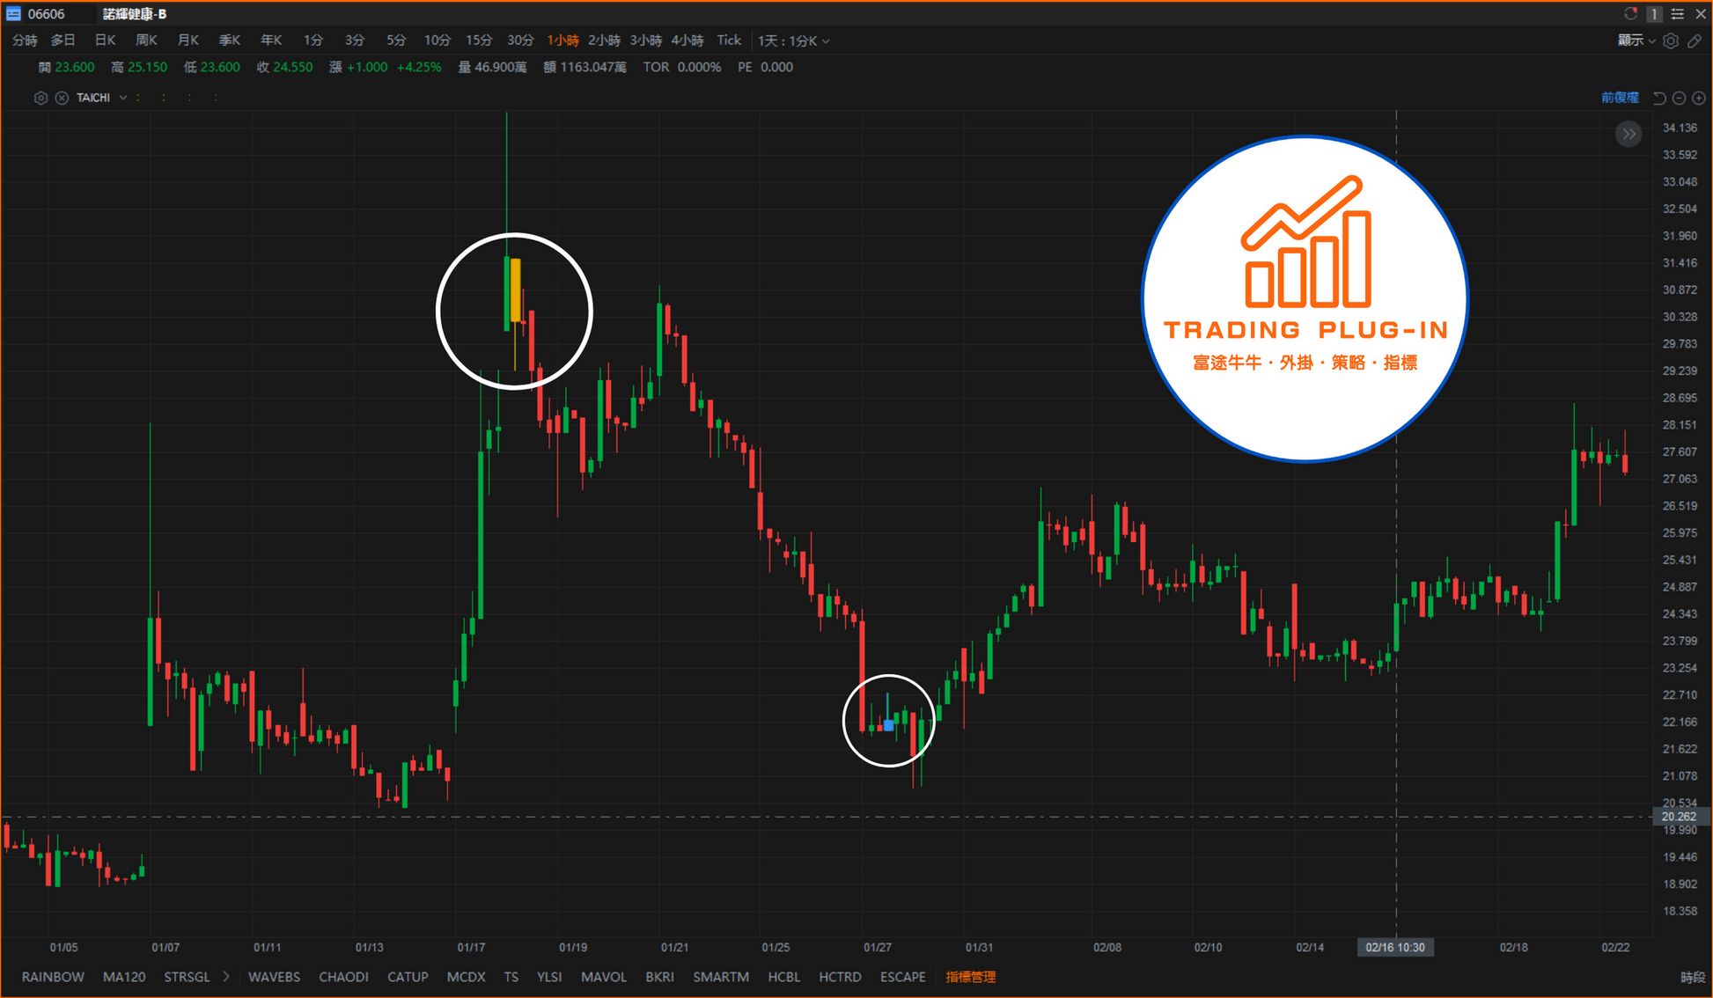Click the 量 46.900萬 volume value

[x=492, y=67]
